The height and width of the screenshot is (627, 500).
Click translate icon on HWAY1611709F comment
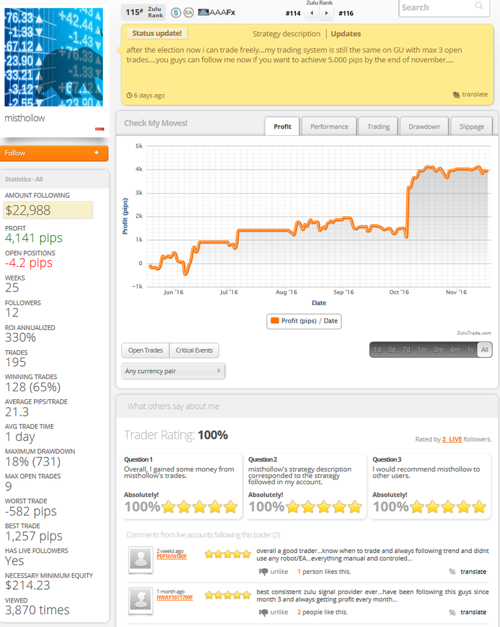coord(452,612)
